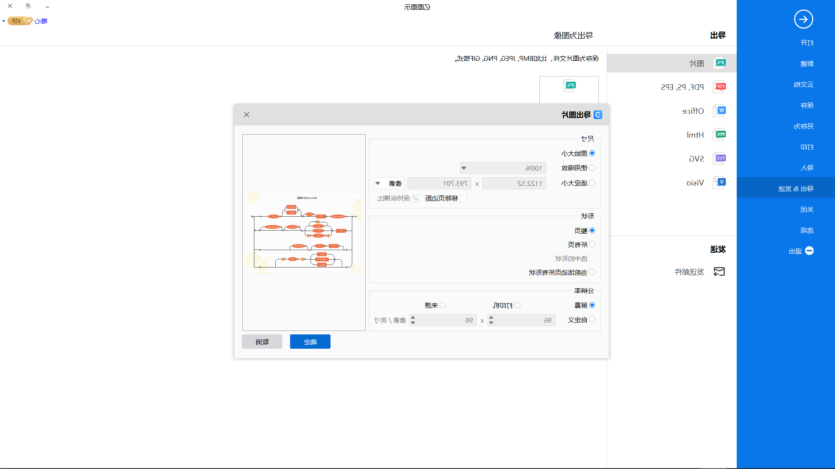
Task: Select the Office export list label
Action: (693, 111)
